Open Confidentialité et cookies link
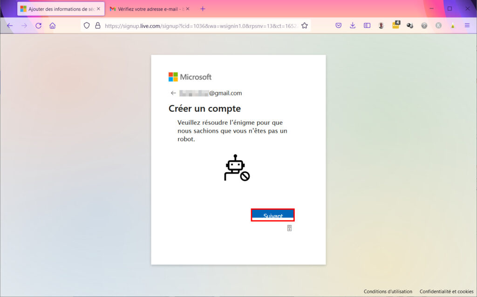This screenshot has height=297, width=477. [446, 291]
